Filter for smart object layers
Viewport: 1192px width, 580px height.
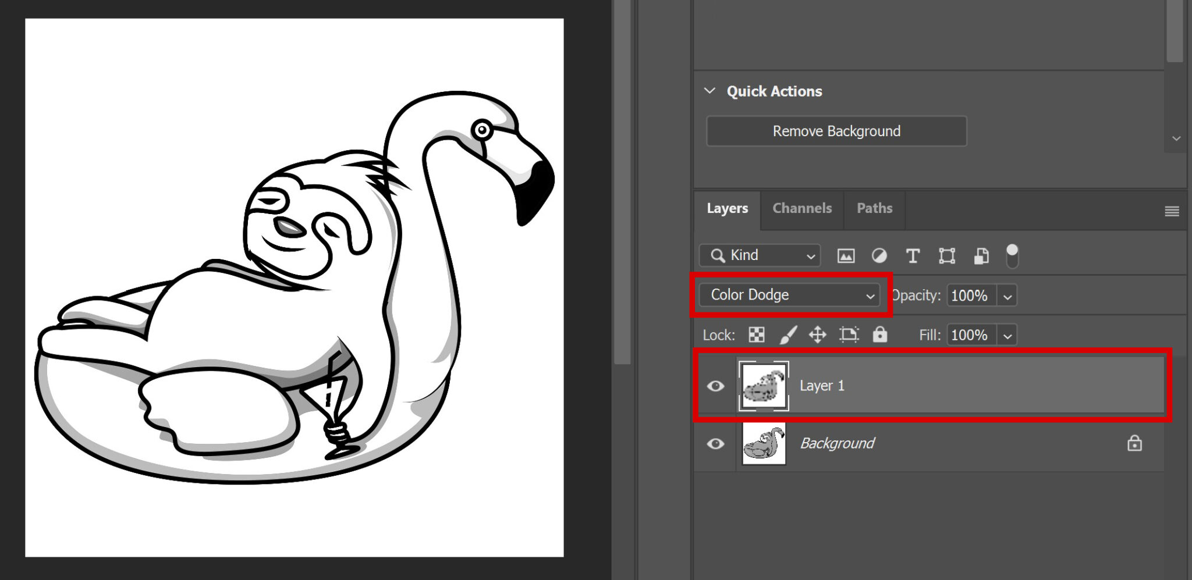click(981, 255)
